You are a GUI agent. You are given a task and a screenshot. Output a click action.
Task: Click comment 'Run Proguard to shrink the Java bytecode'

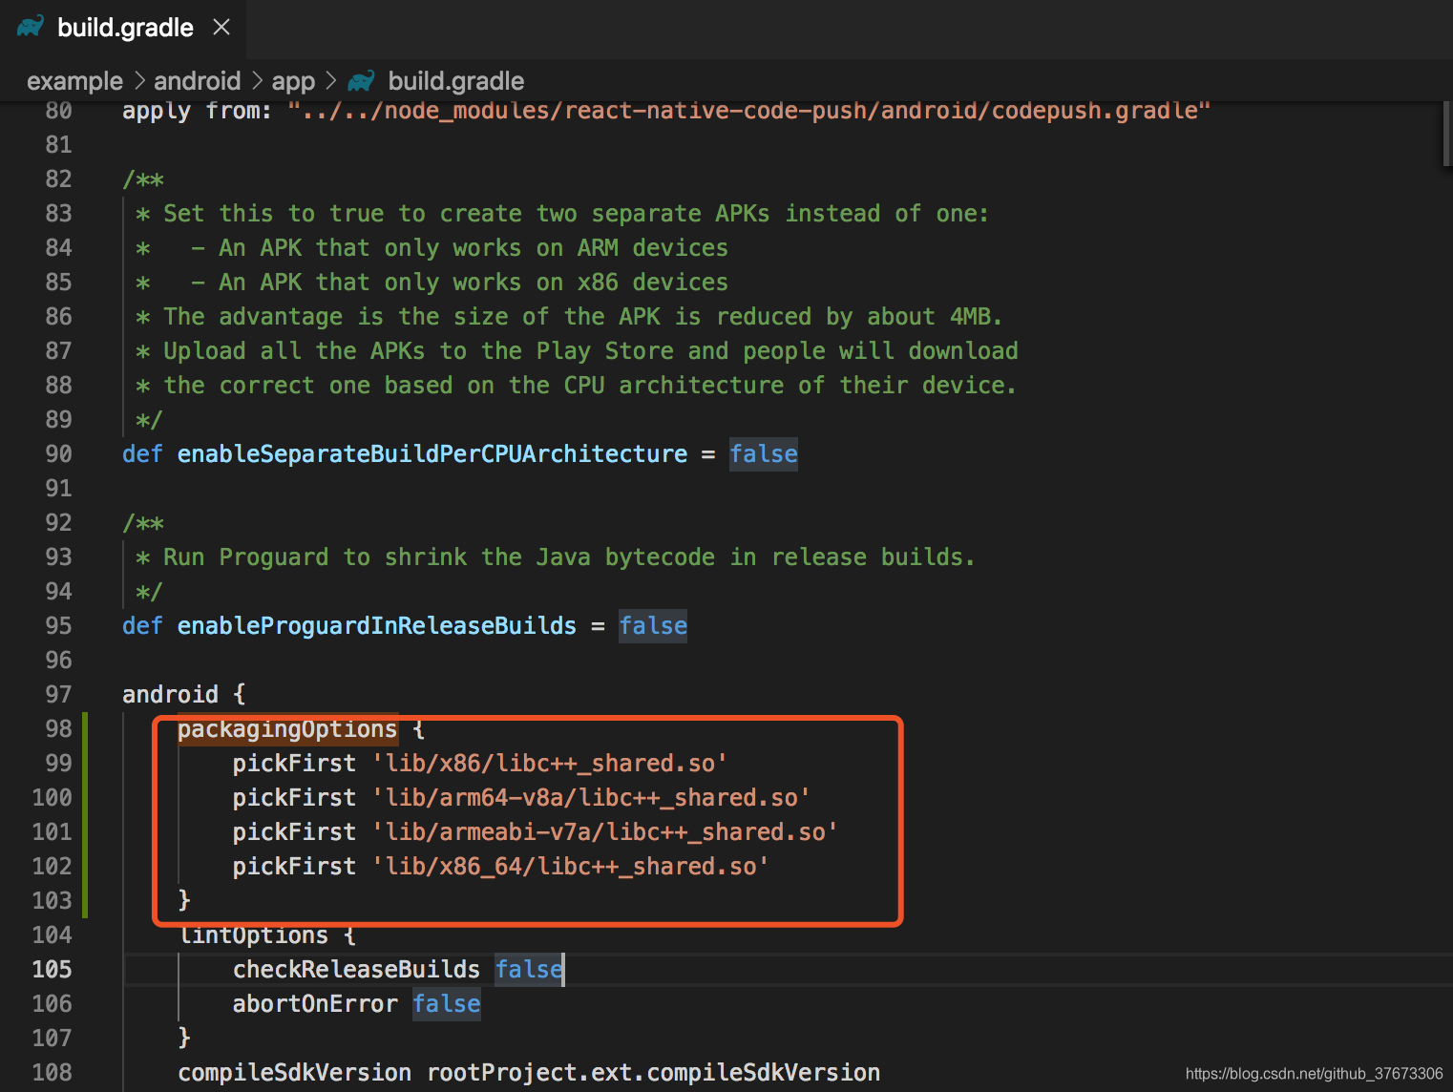click(439, 557)
